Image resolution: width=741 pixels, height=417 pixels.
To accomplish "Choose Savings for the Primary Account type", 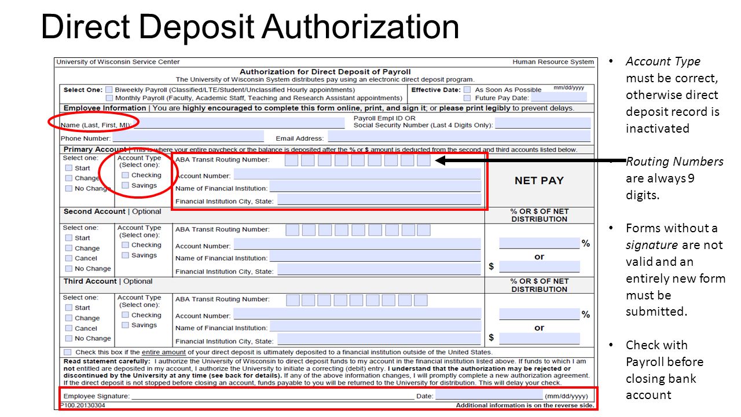I will [x=125, y=185].
